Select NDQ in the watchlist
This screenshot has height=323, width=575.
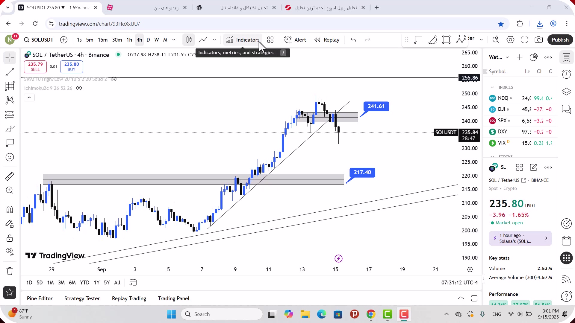[x=520, y=98]
